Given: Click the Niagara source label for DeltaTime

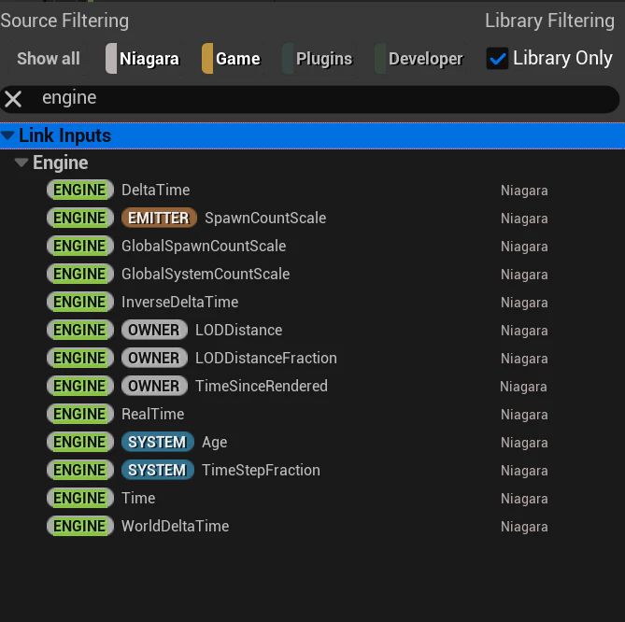Looking at the screenshot, I should [x=524, y=191].
